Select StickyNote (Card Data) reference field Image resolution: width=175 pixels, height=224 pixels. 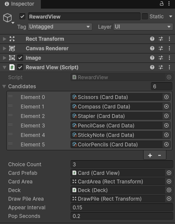point(117,135)
